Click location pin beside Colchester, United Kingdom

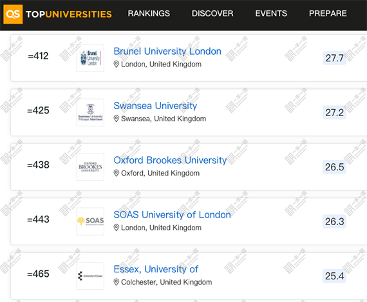coord(116,282)
